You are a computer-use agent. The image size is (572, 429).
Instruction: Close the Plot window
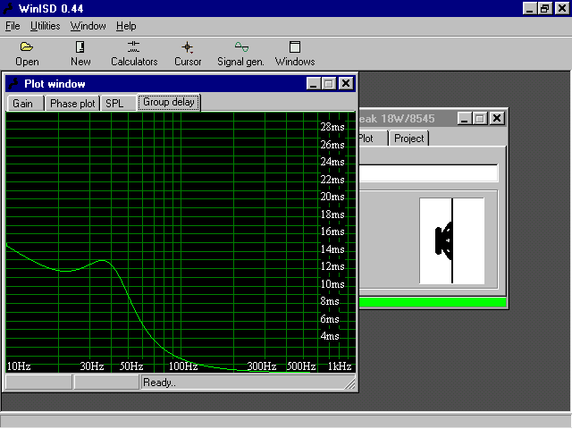346,83
